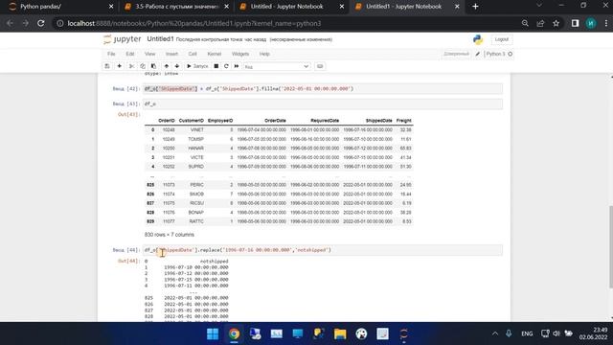Paste cells below icon
613x345 pixels.
[x=153, y=66]
